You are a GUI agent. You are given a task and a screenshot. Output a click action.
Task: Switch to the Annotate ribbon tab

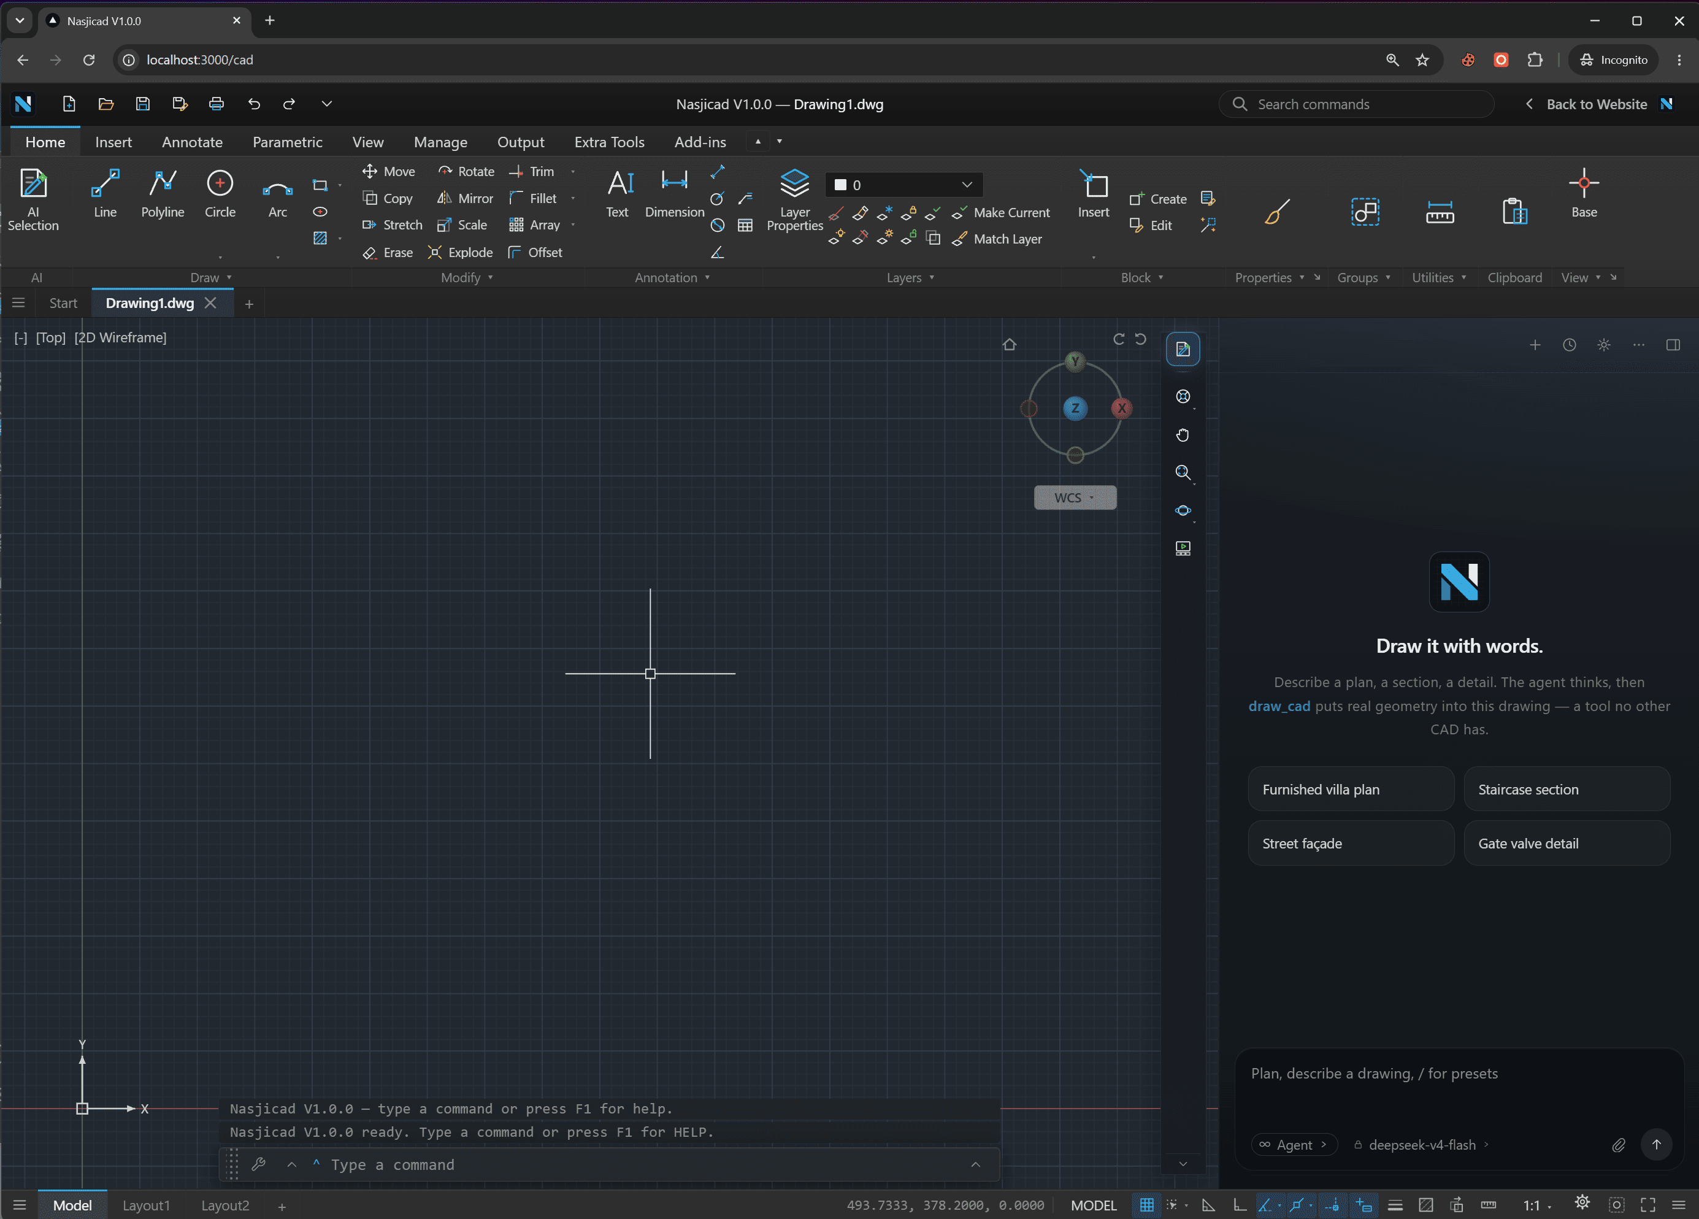[x=192, y=142]
